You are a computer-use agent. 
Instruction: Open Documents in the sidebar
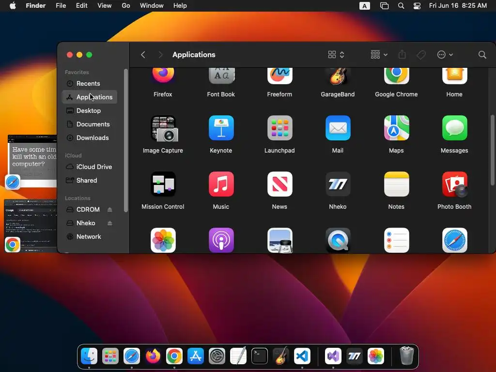click(x=90, y=124)
